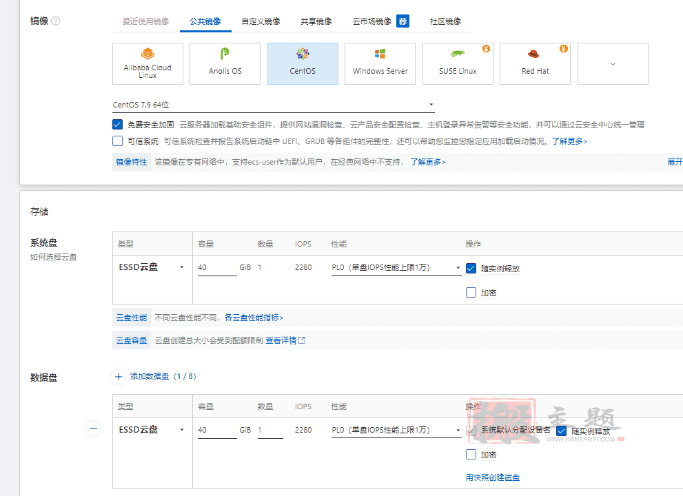Switch to 自定义镜像 tab

coord(261,21)
